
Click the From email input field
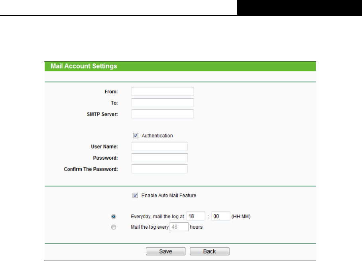(x=163, y=91)
